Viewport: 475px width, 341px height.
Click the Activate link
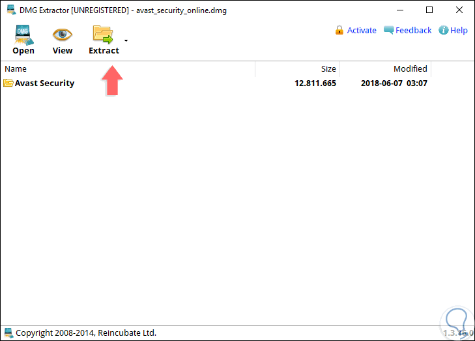point(362,30)
